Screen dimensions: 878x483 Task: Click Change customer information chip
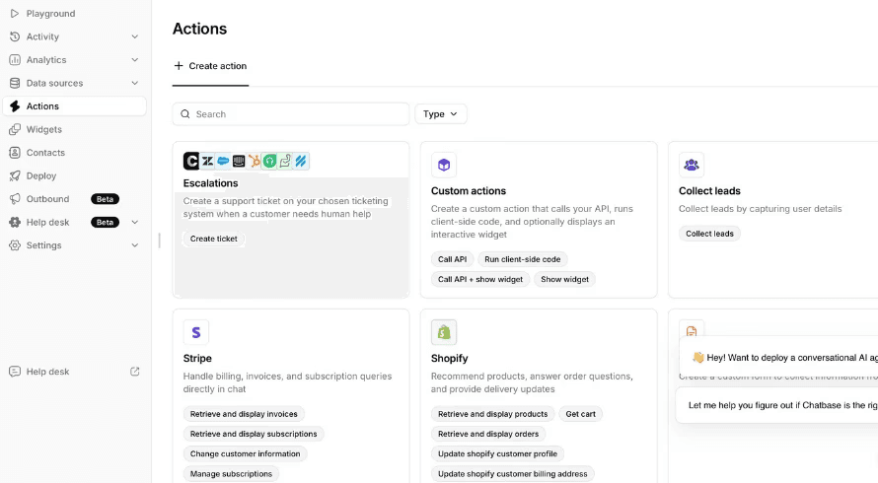pyautogui.click(x=245, y=453)
